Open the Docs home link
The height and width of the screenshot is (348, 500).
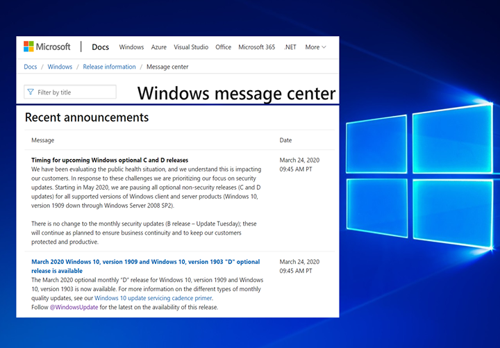(100, 47)
